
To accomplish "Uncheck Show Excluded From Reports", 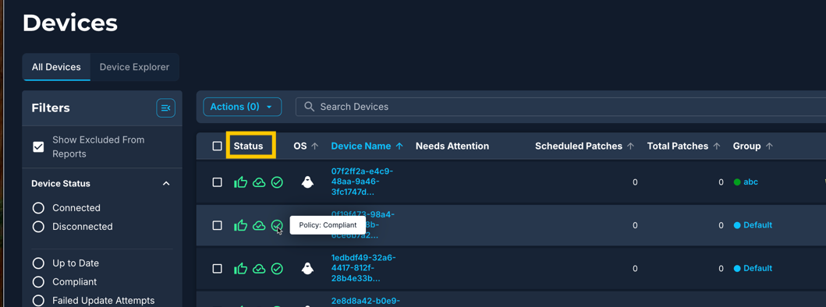I will coord(38,147).
